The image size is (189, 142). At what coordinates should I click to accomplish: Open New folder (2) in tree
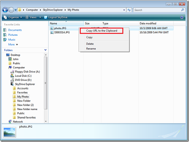(25, 105)
